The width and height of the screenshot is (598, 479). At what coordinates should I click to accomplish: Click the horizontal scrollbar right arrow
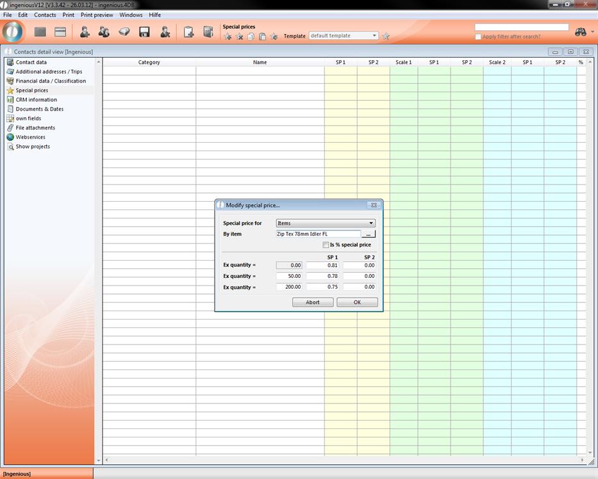(x=583, y=460)
